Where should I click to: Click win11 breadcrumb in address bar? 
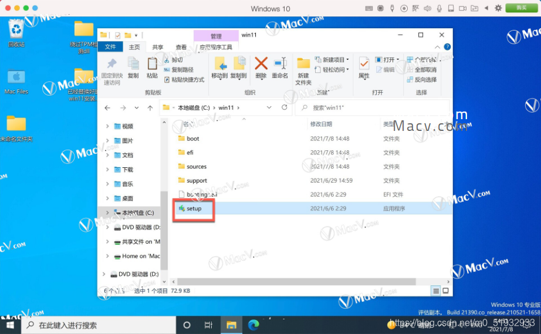[226, 107]
